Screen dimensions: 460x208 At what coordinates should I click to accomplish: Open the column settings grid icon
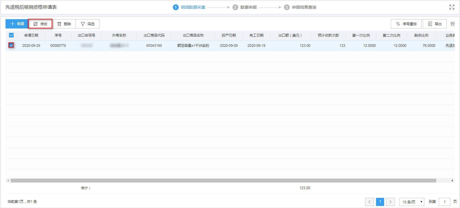(x=452, y=24)
